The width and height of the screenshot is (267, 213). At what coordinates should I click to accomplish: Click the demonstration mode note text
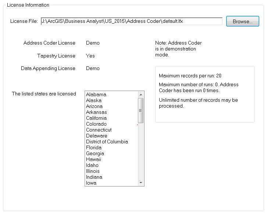coord(178,49)
